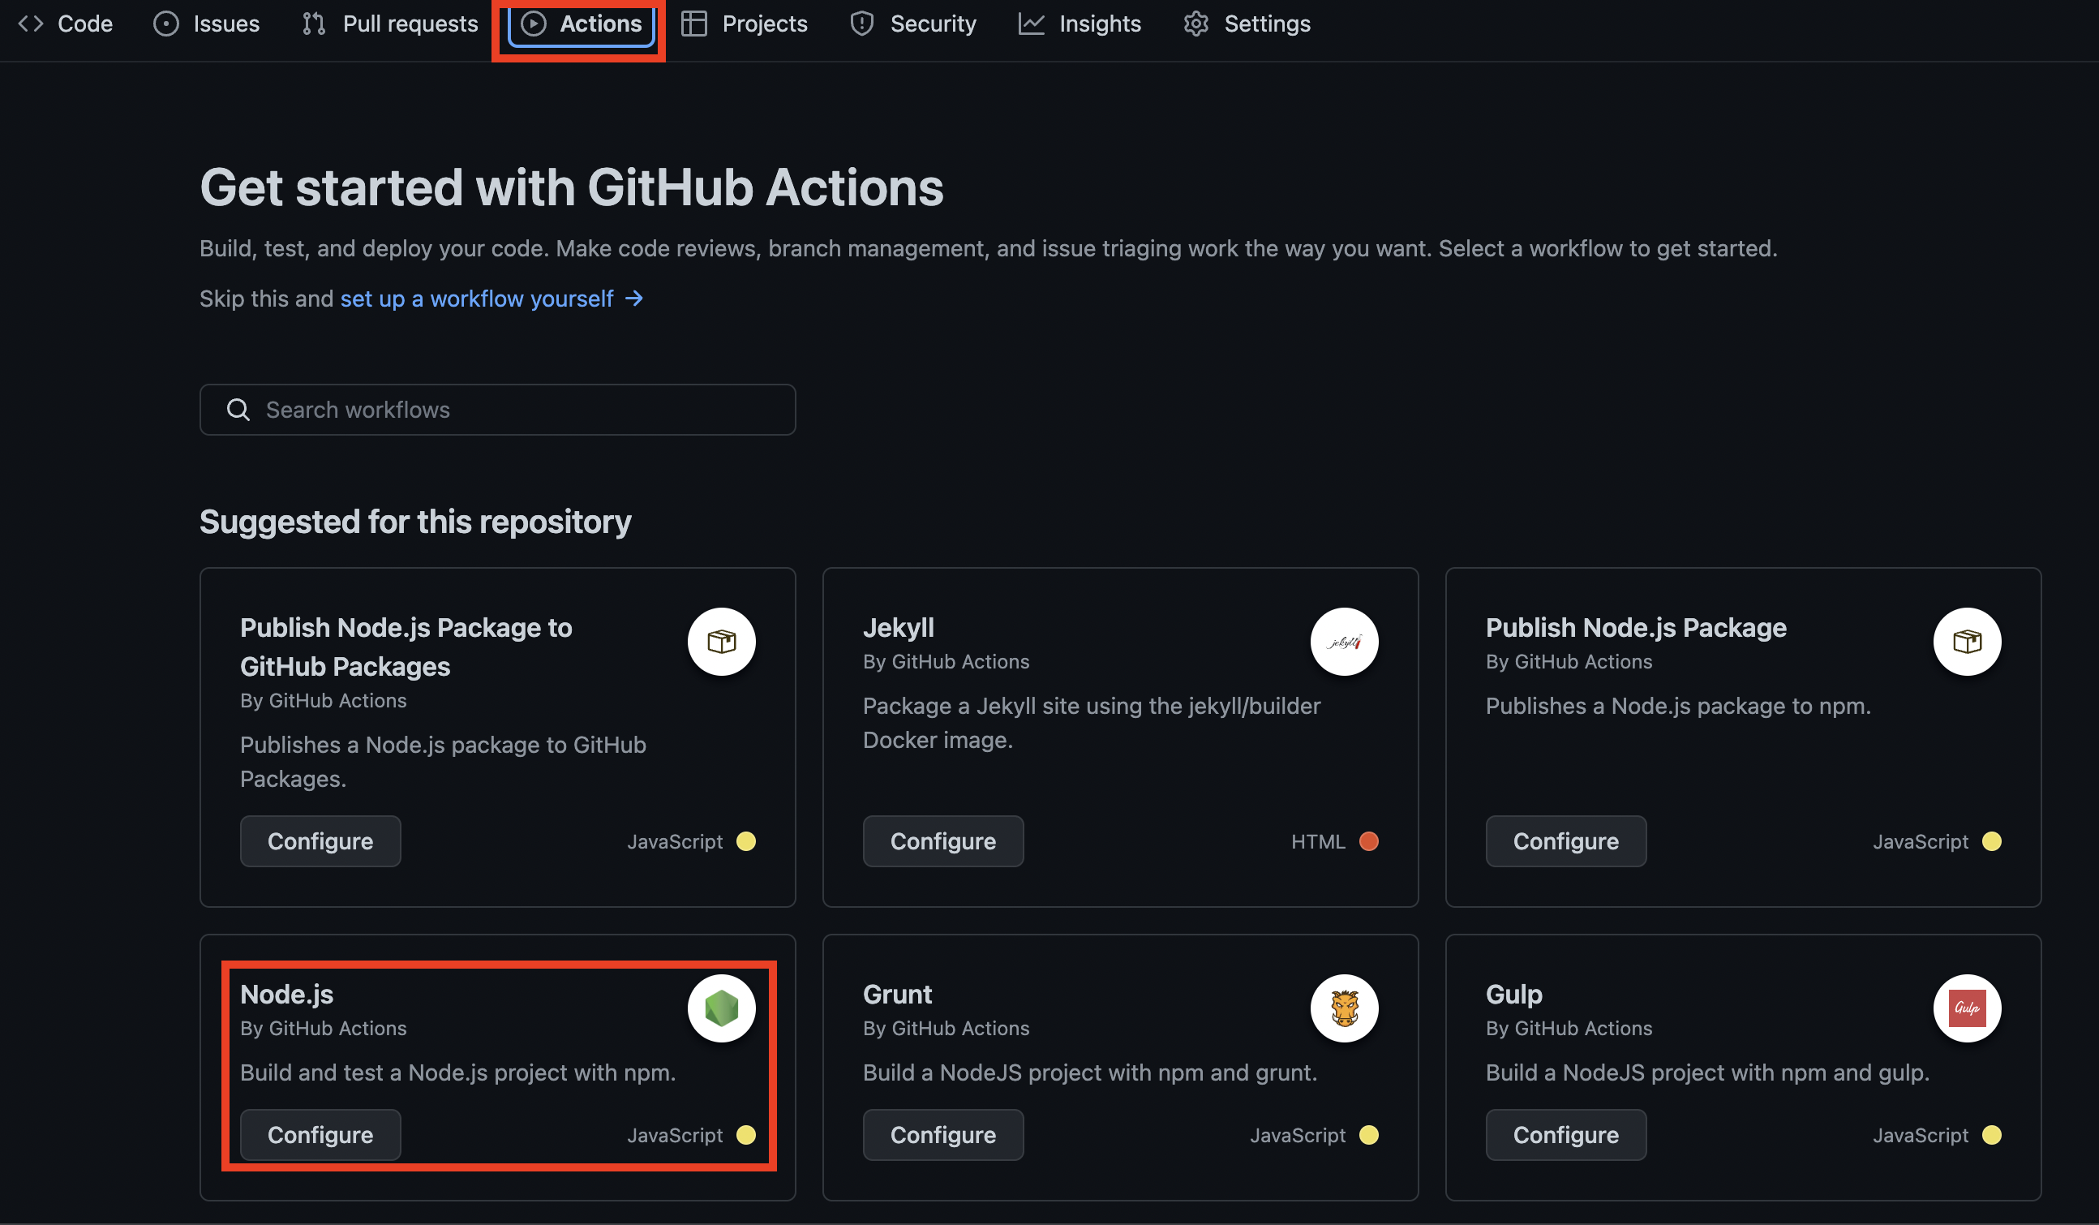Click the search magnifier icon
The width and height of the screenshot is (2099, 1225).
point(238,409)
